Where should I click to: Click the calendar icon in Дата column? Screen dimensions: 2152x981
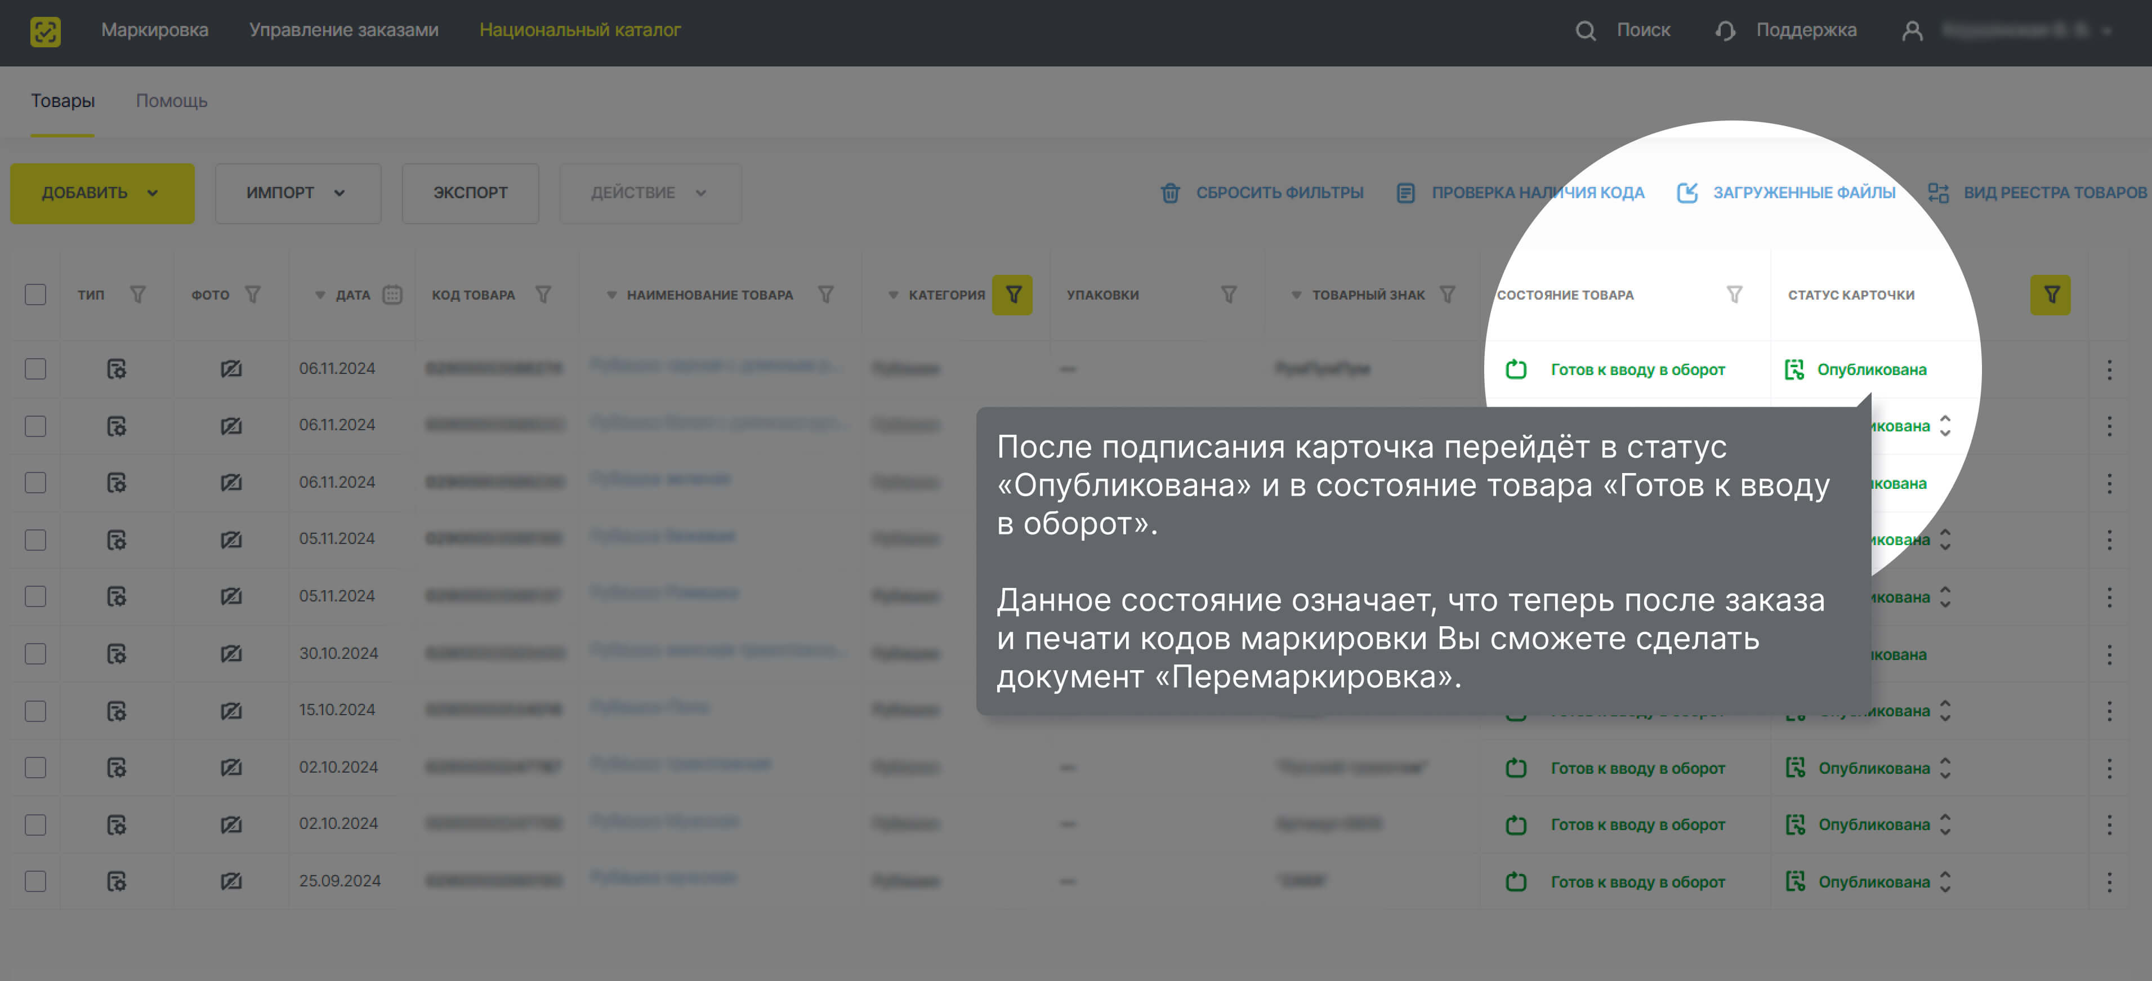tap(392, 294)
